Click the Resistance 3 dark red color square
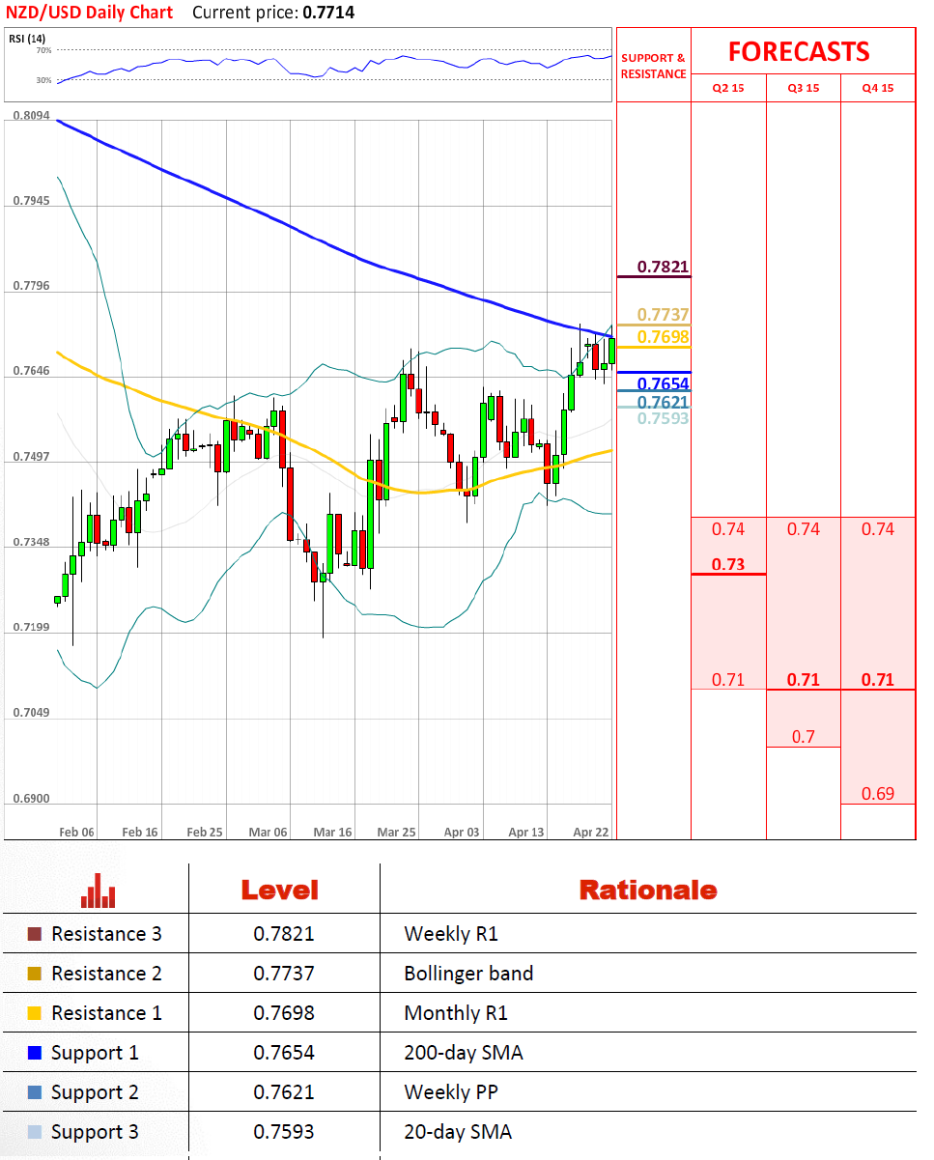The width and height of the screenshot is (934, 1160). pos(35,934)
